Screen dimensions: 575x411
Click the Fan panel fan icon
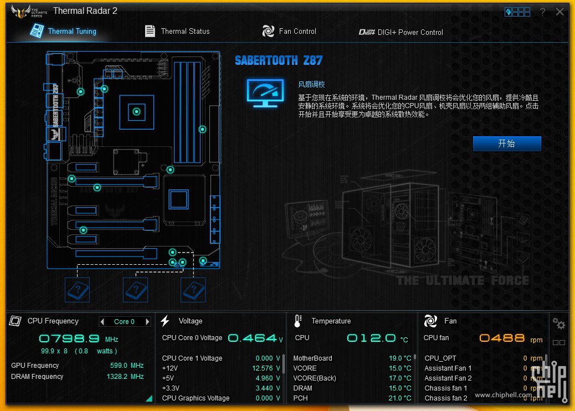coord(430,321)
